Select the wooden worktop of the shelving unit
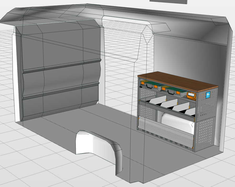Image resolution: width=235 pixels, height=187 pixels. [178, 80]
